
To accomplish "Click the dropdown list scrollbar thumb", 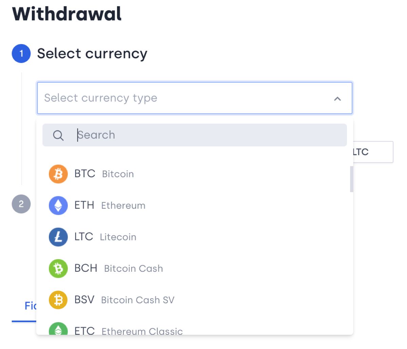I will (x=351, y=179).
